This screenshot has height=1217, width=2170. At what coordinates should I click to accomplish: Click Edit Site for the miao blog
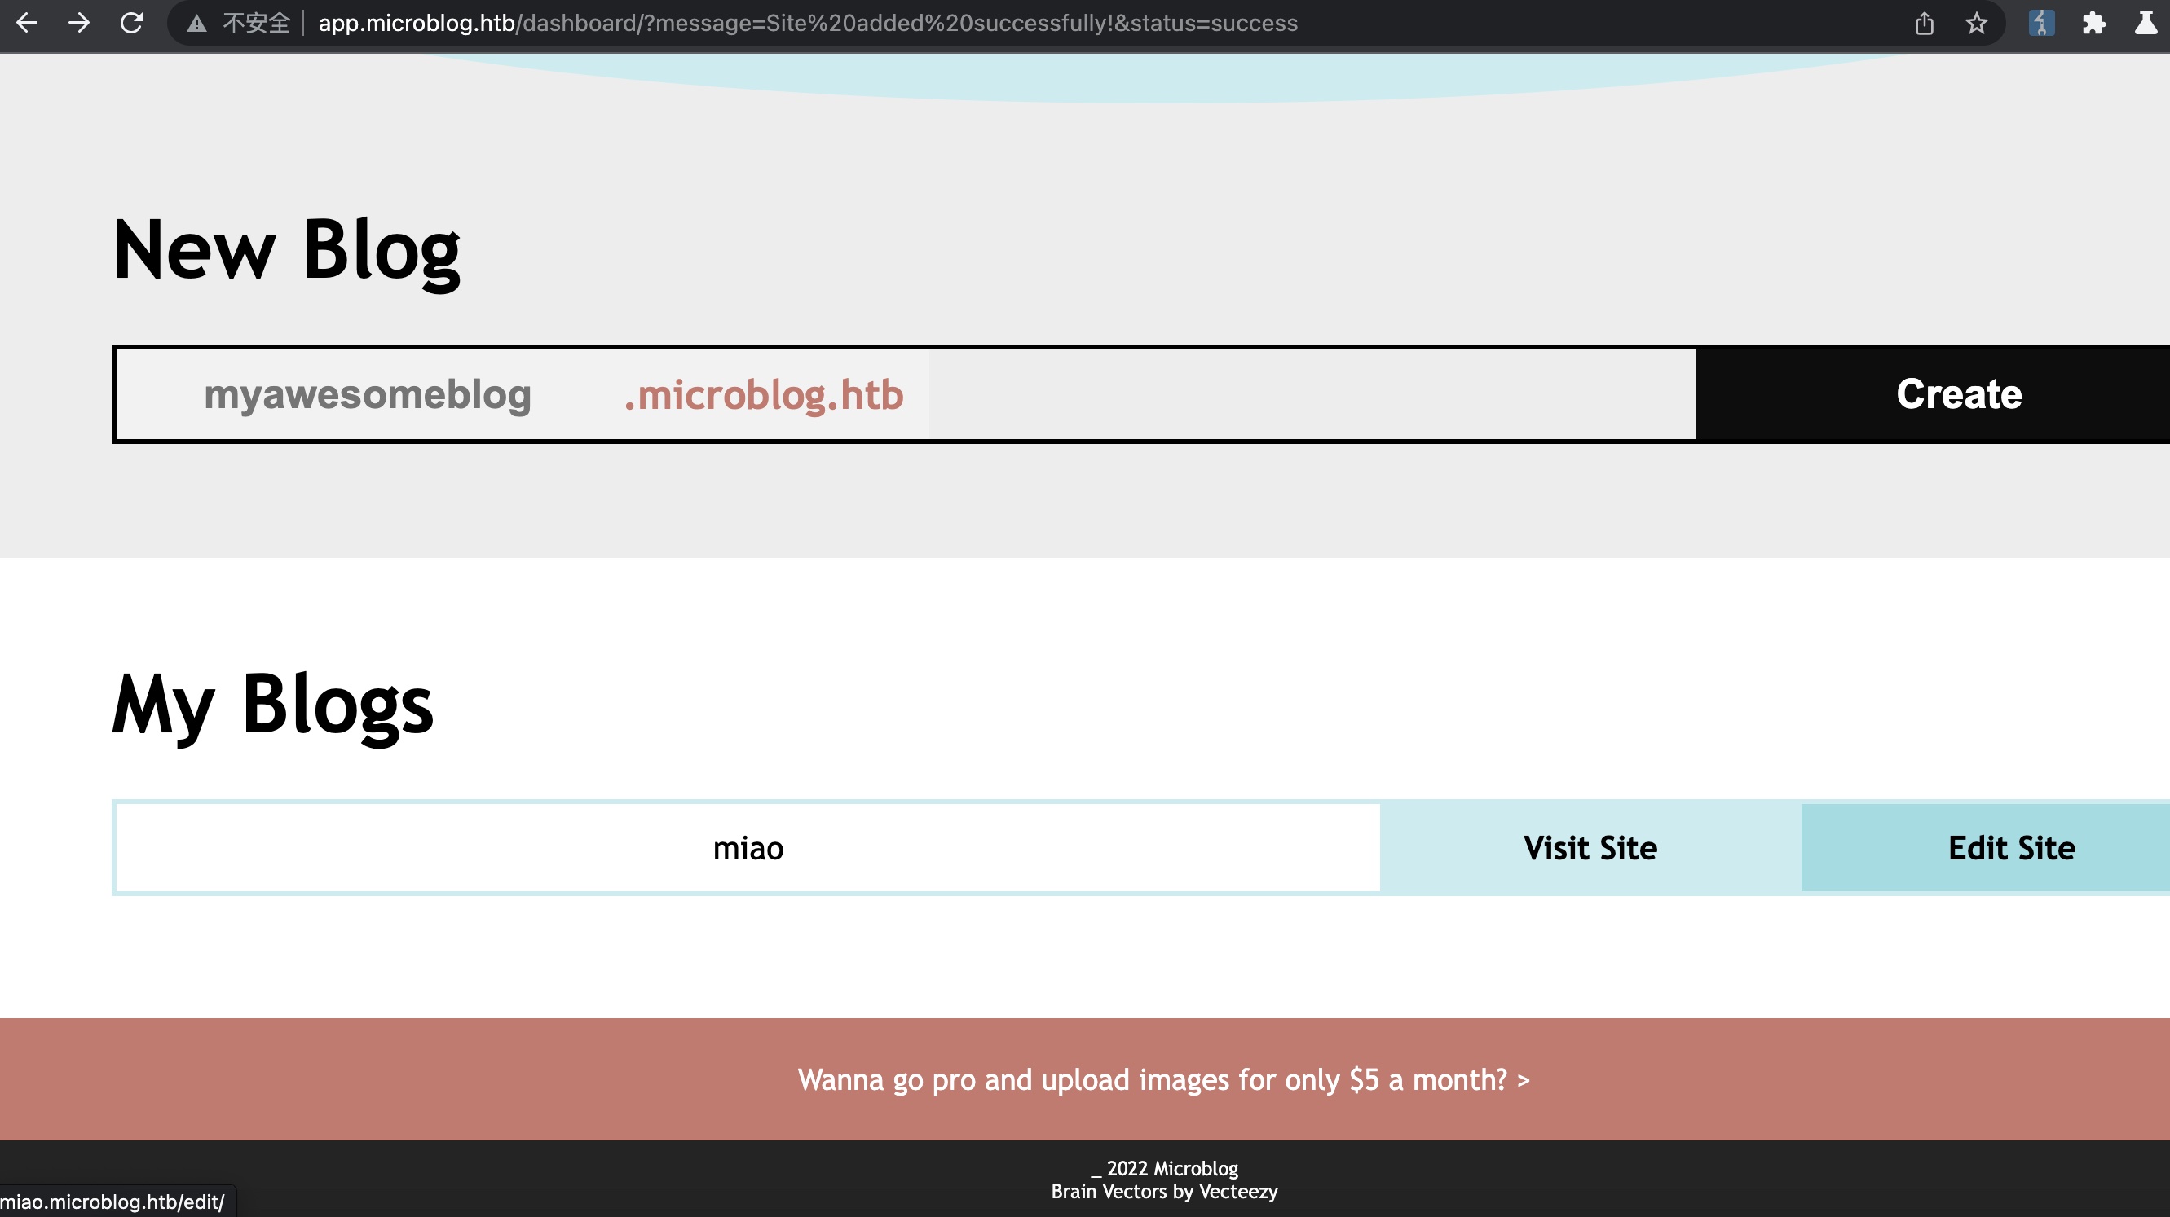pos(2011,847)
